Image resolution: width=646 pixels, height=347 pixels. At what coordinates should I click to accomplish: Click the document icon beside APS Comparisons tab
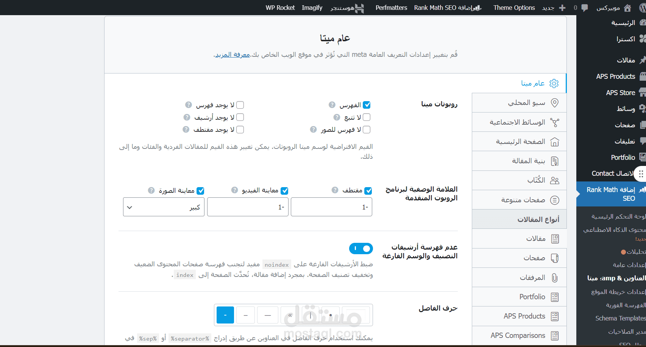click(x=555, y=336)
